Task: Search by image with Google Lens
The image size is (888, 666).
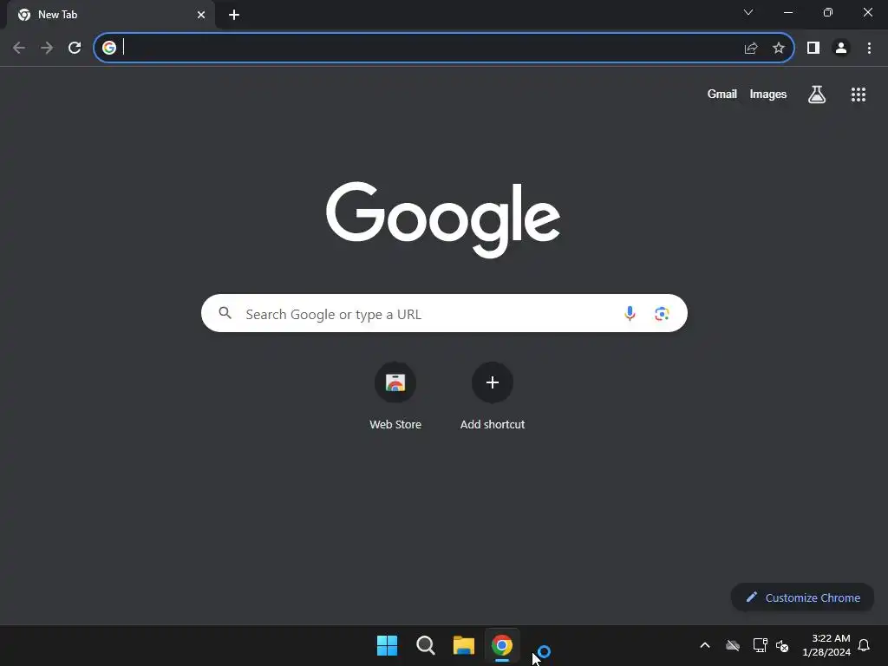Action: click(x=662, y=313)
